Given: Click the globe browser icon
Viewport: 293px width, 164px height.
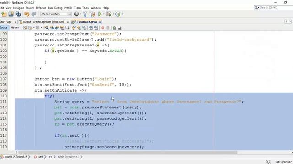Looking at the screenshot, I should (x=76, y=14).
